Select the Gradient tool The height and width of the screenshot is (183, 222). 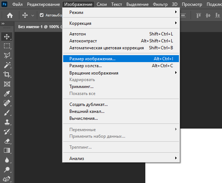7,150
